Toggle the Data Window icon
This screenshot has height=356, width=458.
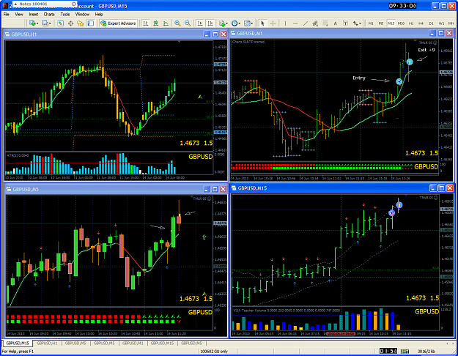[70, 23]
